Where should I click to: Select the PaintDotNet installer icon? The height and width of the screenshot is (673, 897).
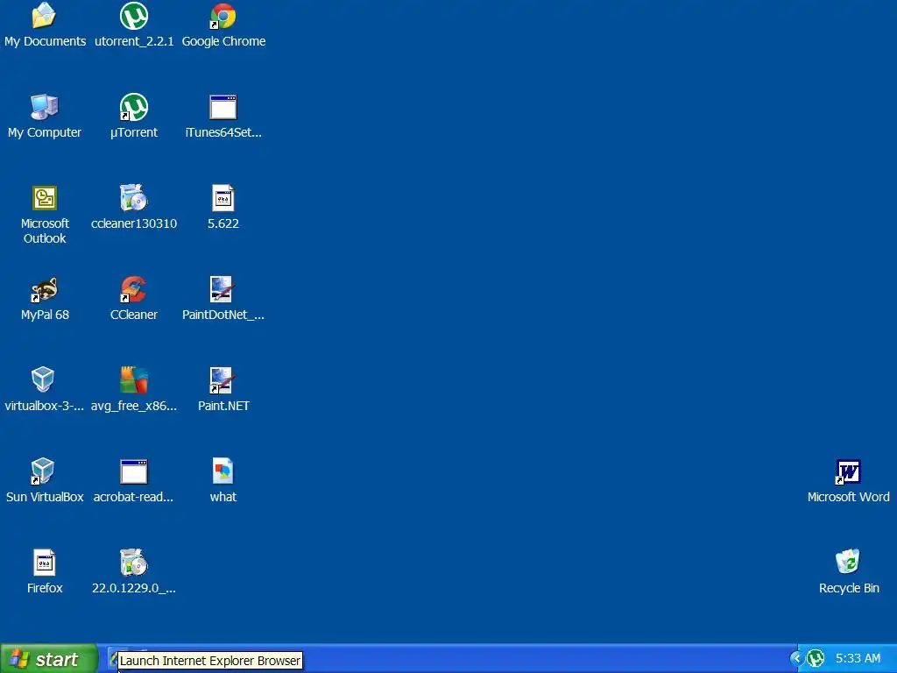coord(222,289)
